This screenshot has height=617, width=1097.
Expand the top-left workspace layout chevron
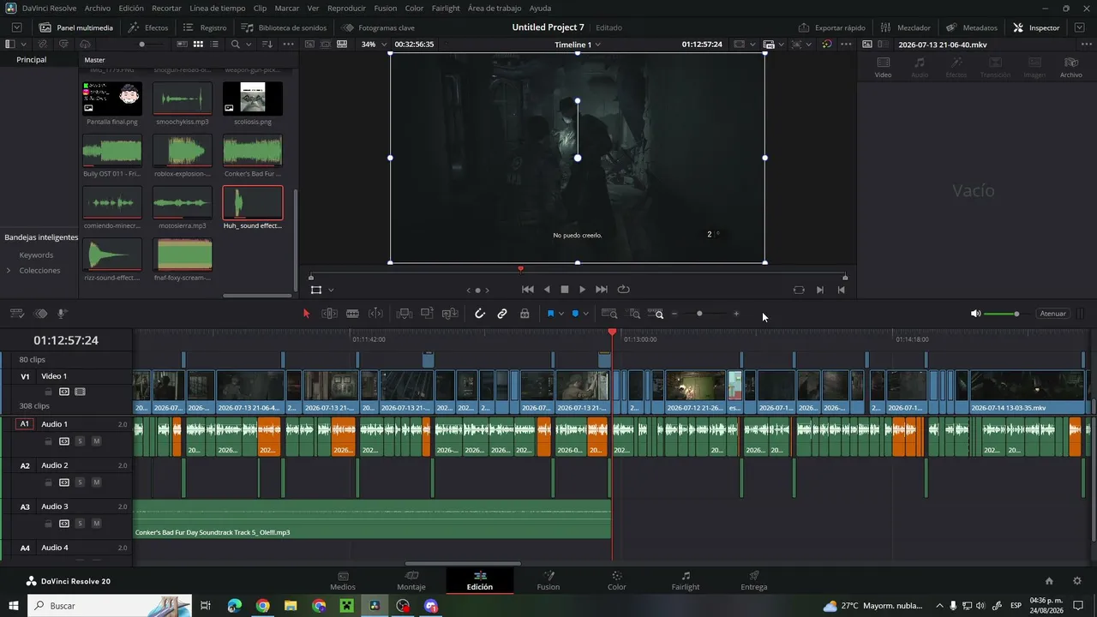16,27
